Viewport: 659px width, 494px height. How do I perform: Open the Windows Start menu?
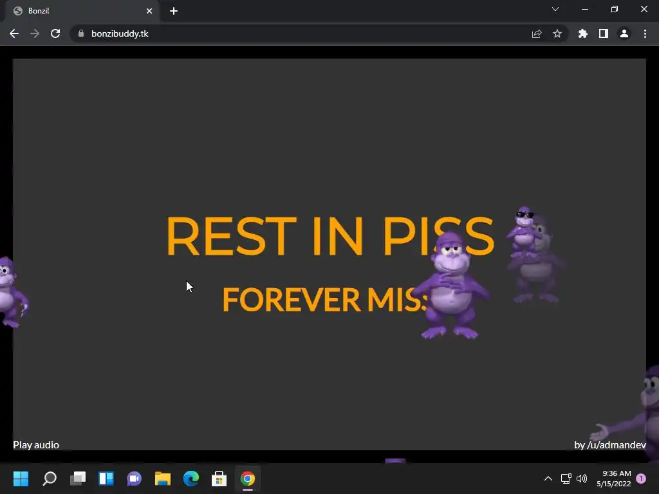click(x=21, y=479)
